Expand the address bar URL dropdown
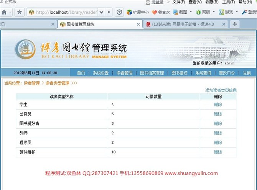The height and width of the screenshot is (190, 257). [x=101, y=12]
